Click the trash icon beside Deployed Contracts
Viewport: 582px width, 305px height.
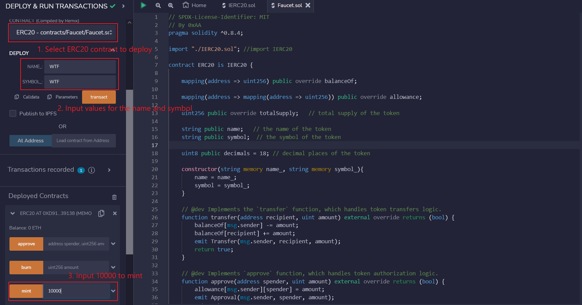pyautogui.click(x=114, y=197)
